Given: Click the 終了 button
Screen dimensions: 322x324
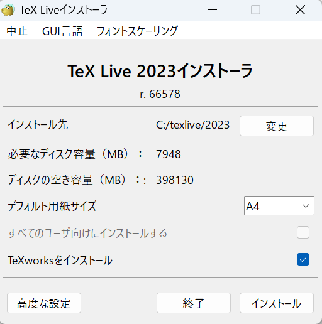Looking at the screenshot, I should [194, 303].
